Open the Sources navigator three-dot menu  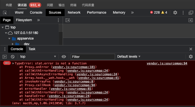click(x=58, y=20)
